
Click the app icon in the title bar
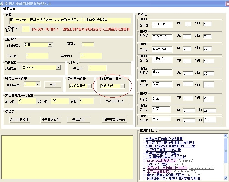point(2,4)
